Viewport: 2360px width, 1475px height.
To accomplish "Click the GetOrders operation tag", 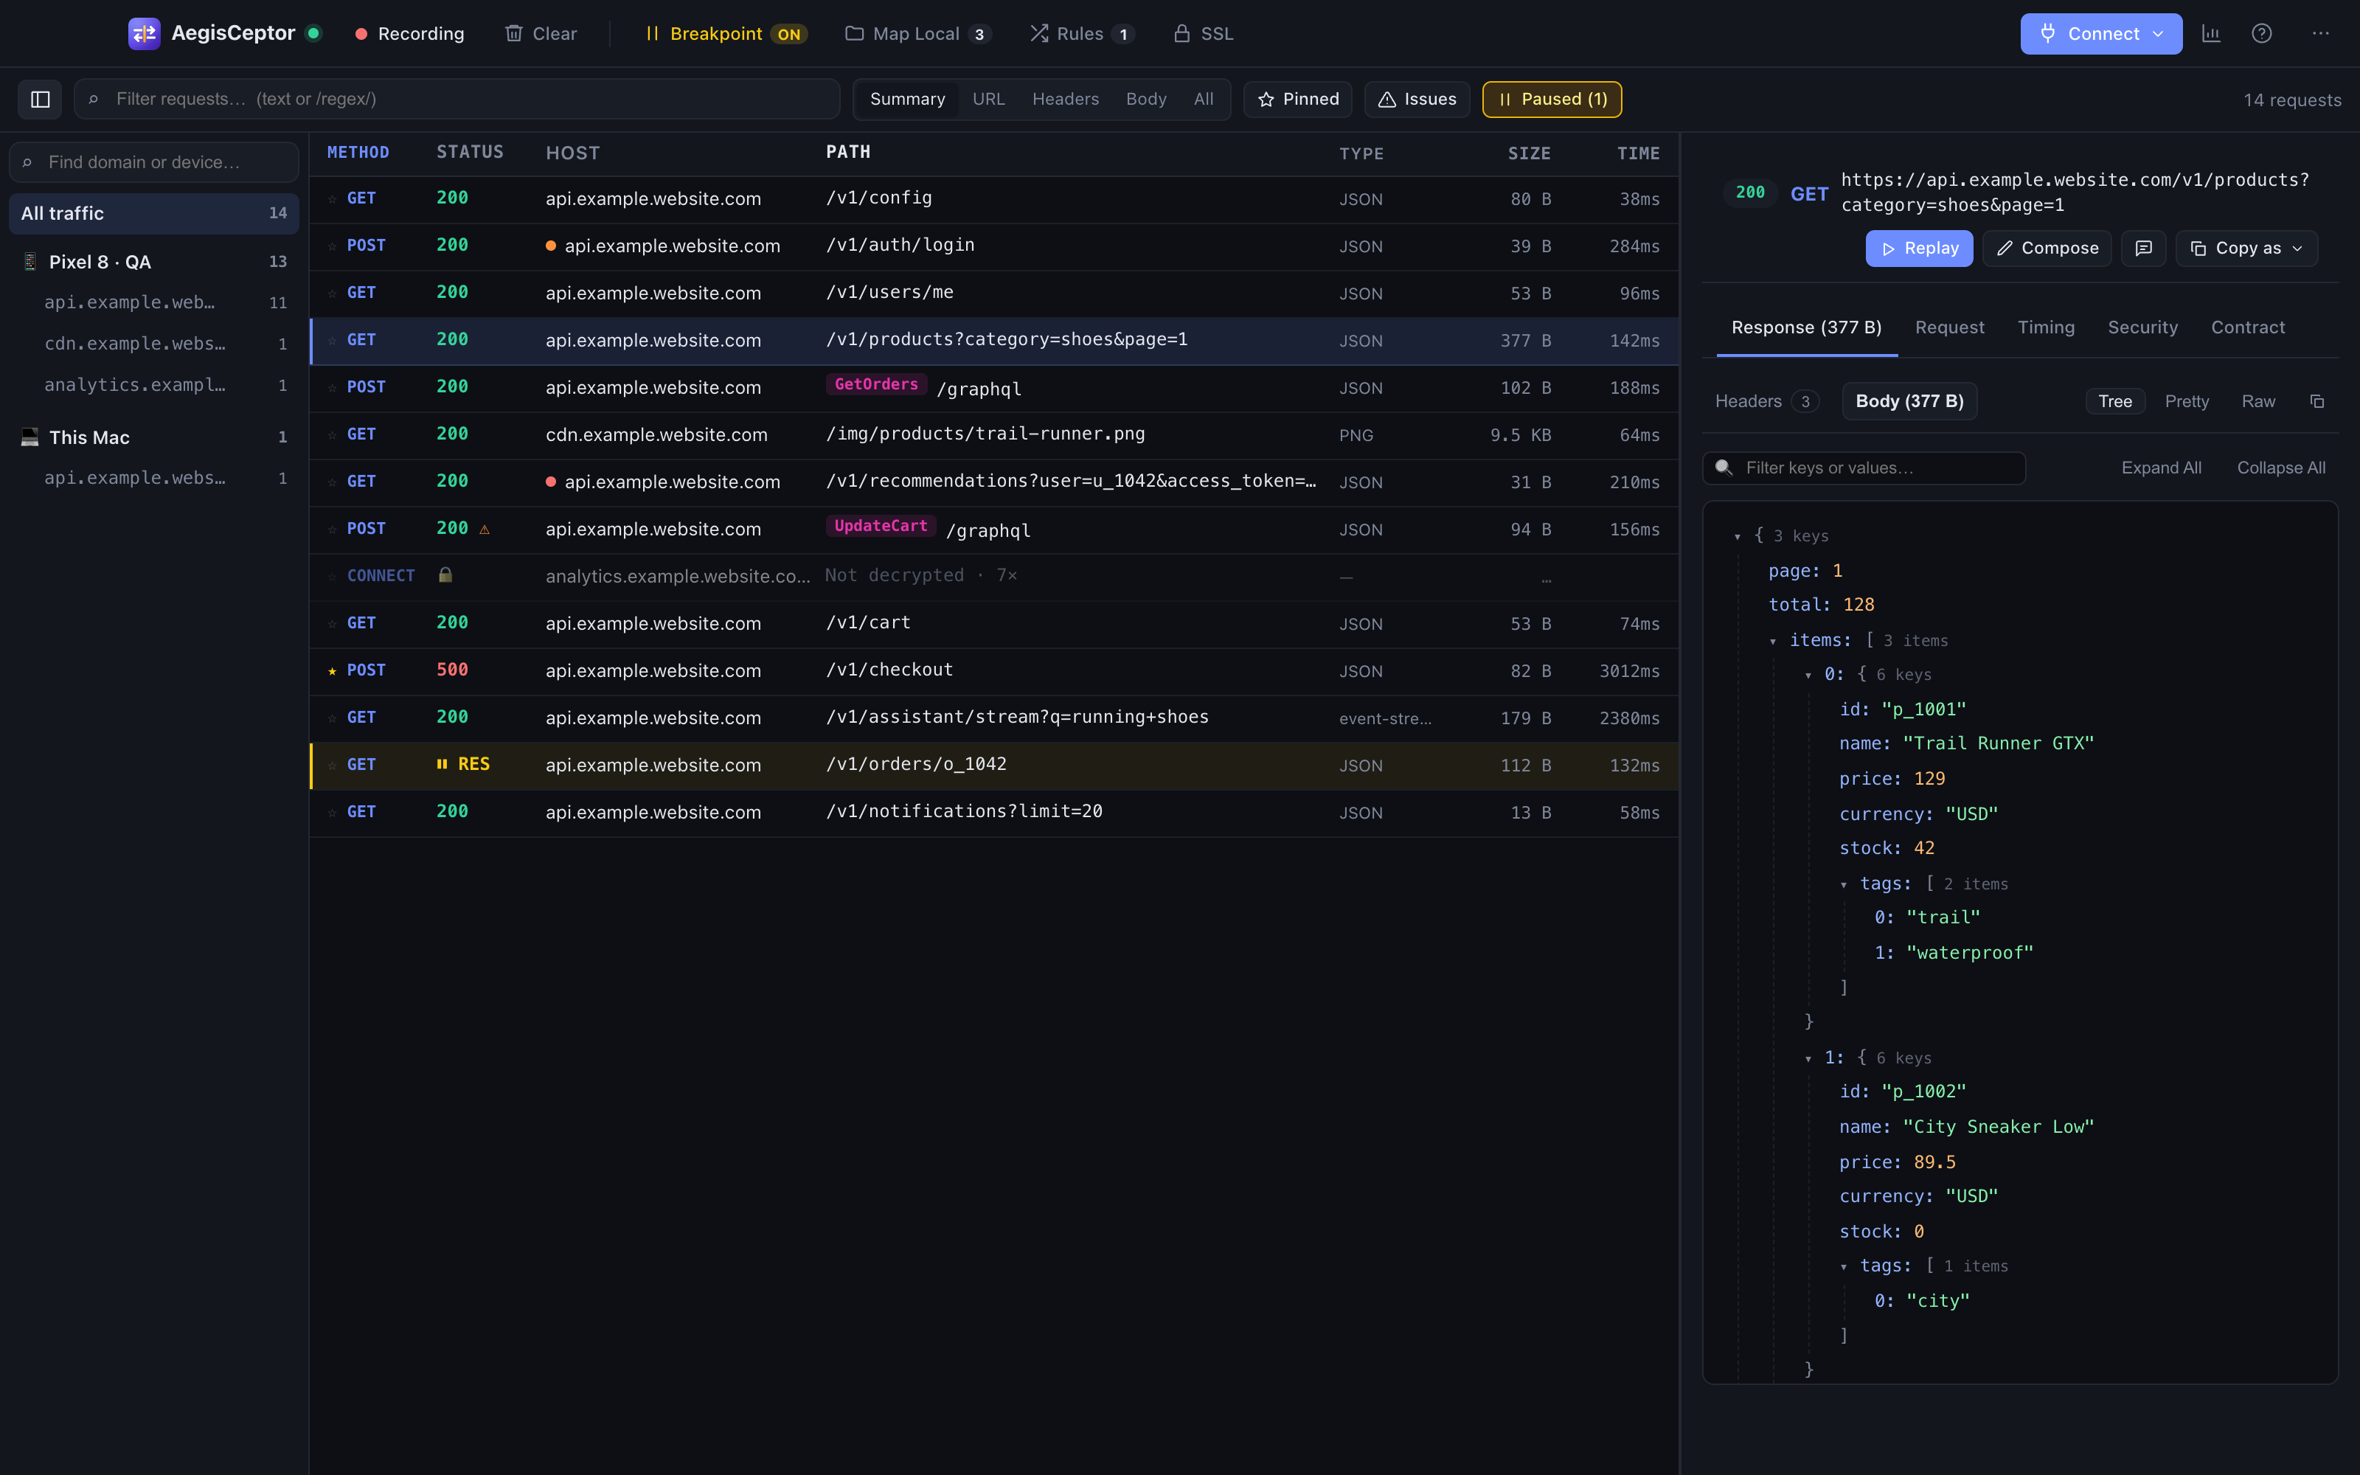I will (x=875, y=384).
